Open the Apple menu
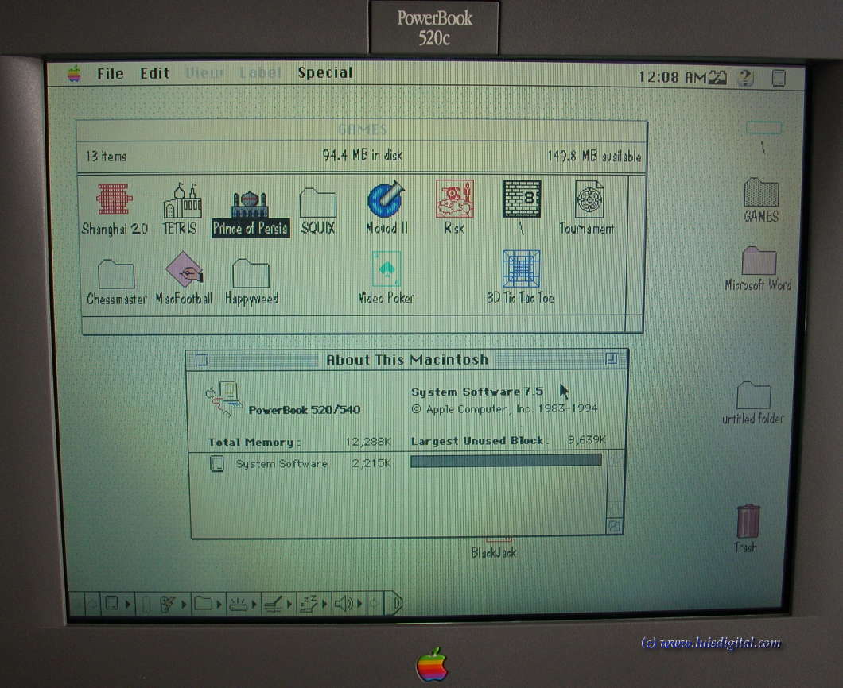Viewport: 843px width, 688px height. click(x=74, y=74)
